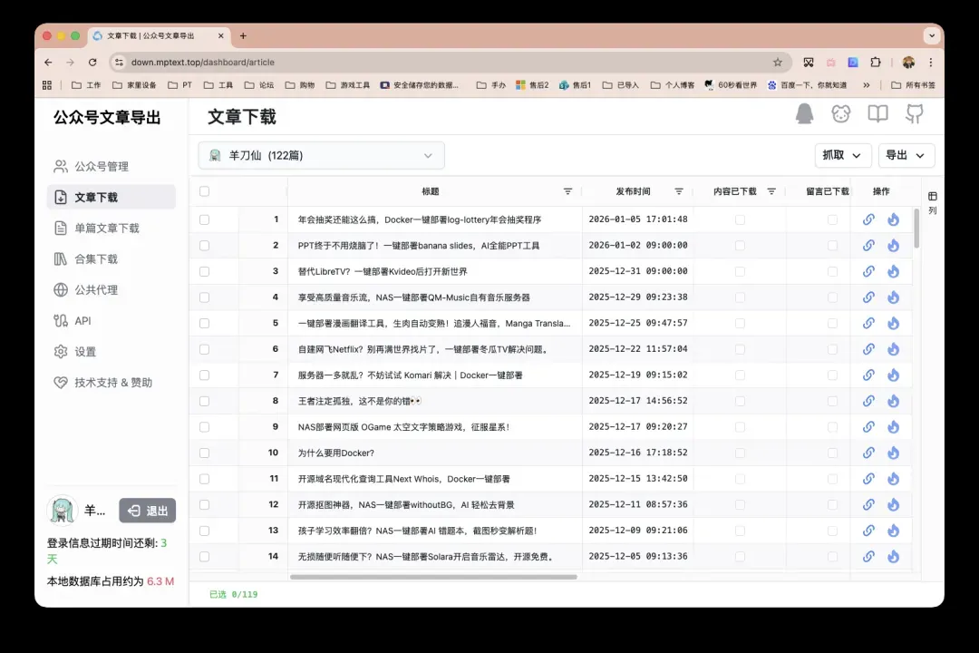Click the 退出 logout button
979x653 pixels.
click(x=148, y=511)
